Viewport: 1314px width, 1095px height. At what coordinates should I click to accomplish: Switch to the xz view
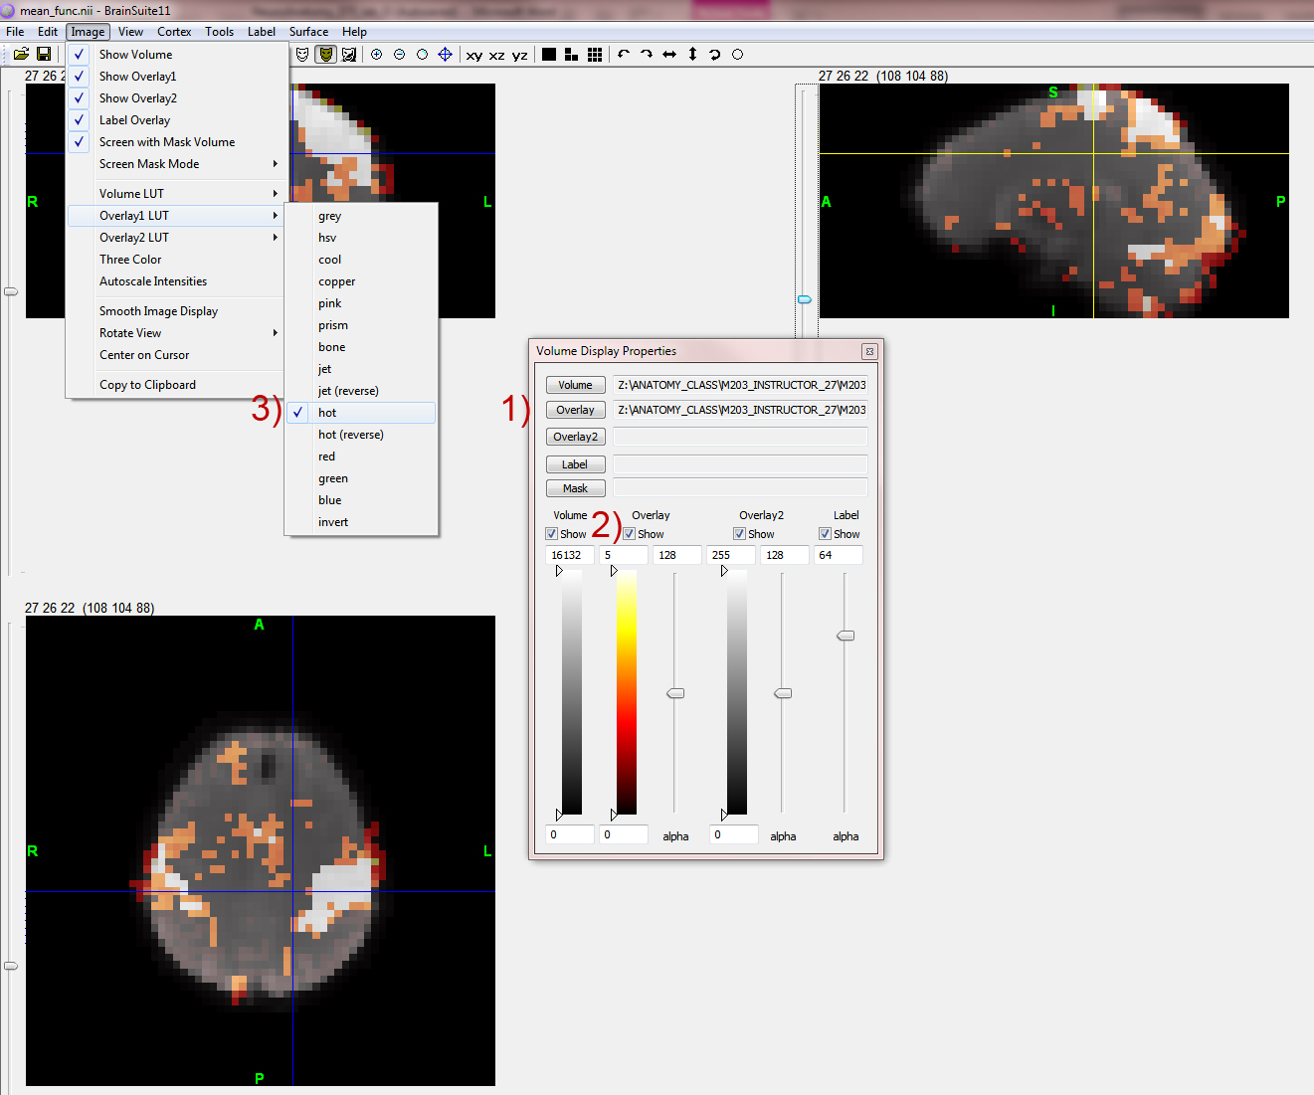click(x=496, y=56)
